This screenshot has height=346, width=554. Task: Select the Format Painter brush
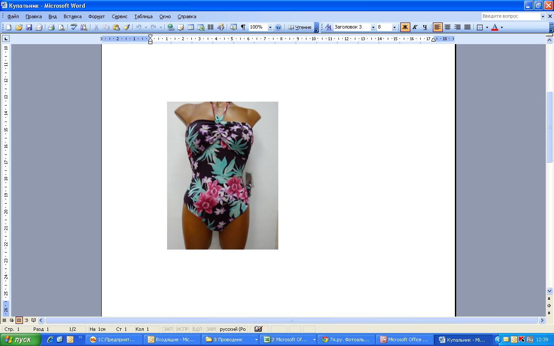(126, 27)
